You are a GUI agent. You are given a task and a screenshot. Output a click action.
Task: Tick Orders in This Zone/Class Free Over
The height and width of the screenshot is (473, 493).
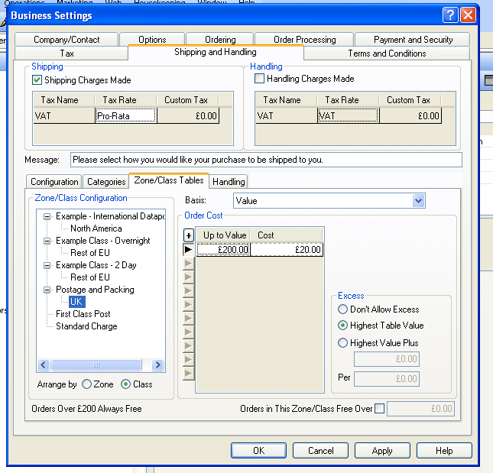380,409
